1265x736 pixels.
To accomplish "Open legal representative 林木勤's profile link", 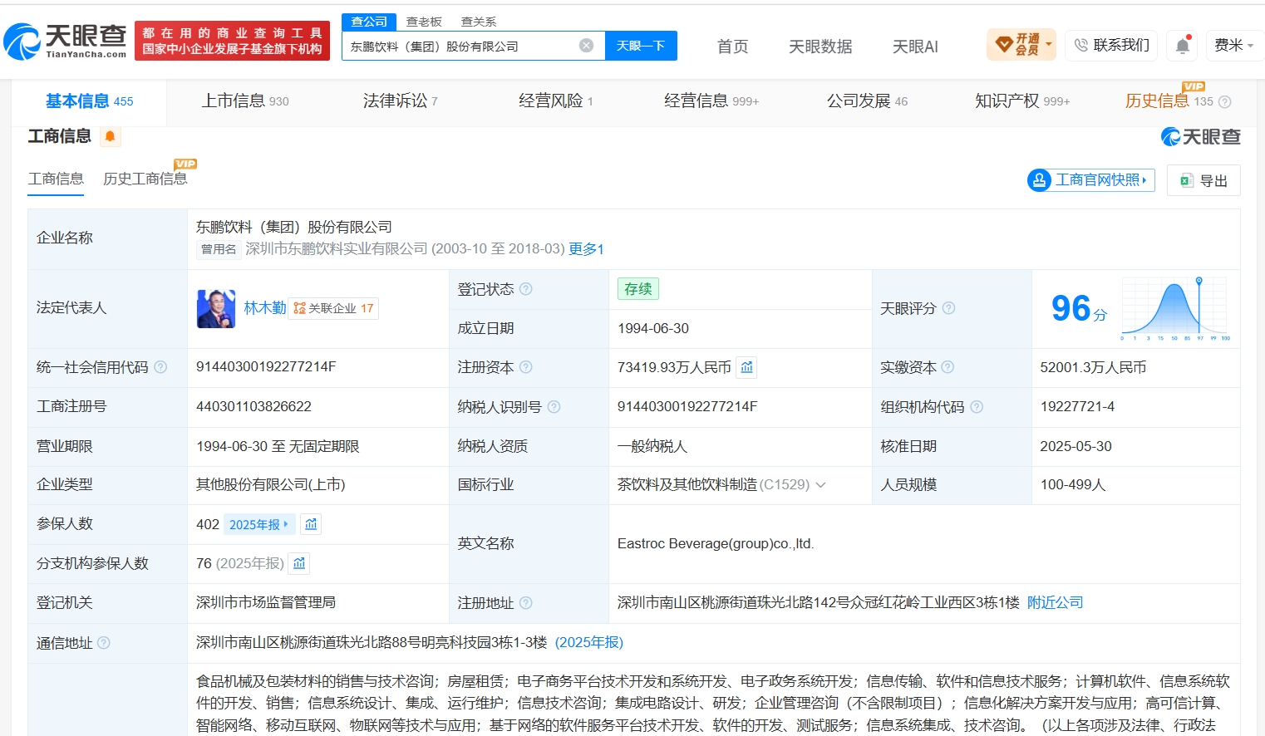I will click(265, 308).
